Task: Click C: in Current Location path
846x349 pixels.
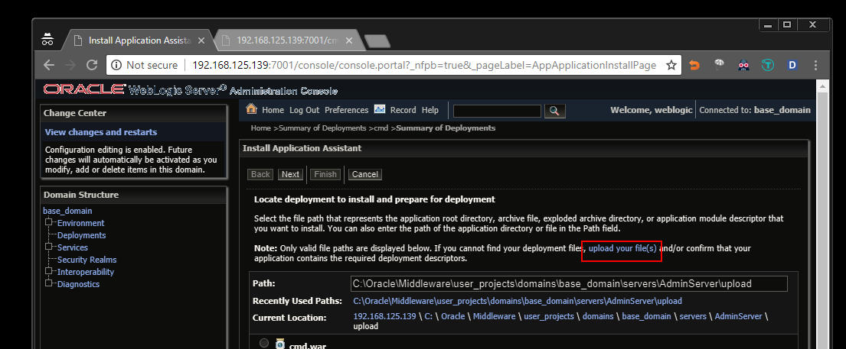Action: coord(429,316)
